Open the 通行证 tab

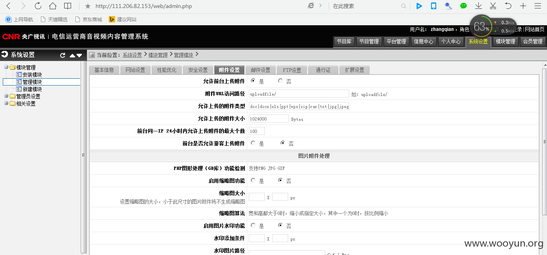pos(323,70)
